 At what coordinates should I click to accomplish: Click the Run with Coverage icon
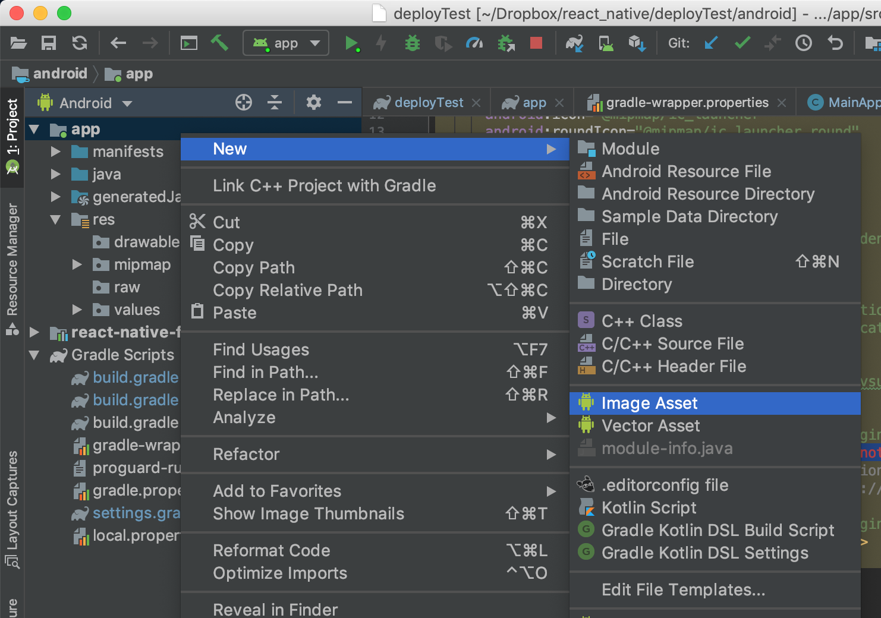(x=443, y=43)
